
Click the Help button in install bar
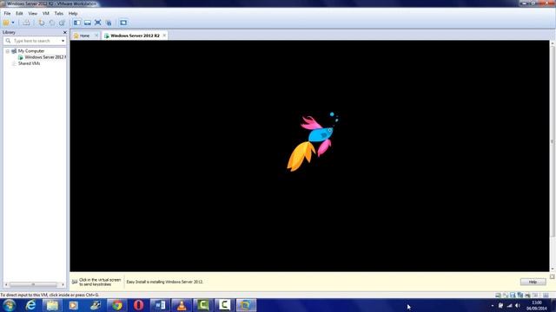(x=533, y=282)
